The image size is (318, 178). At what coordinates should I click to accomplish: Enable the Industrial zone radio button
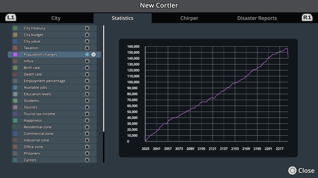[x=87, y=140]
